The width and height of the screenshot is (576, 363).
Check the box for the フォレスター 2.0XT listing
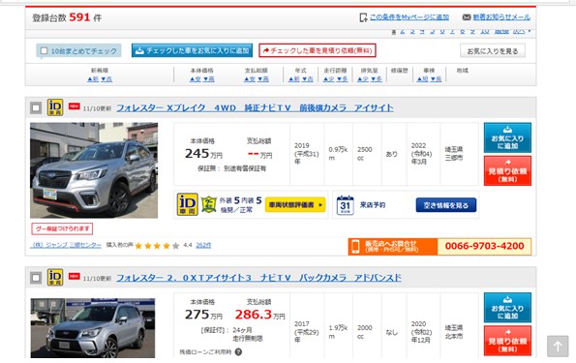click(x=36, y=278)
